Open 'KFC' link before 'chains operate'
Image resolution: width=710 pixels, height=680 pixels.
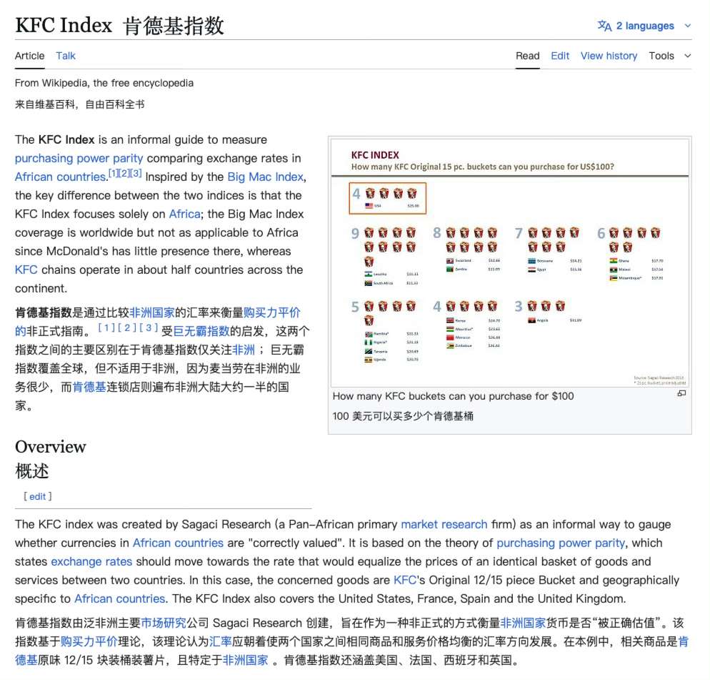tap(26, 270)
